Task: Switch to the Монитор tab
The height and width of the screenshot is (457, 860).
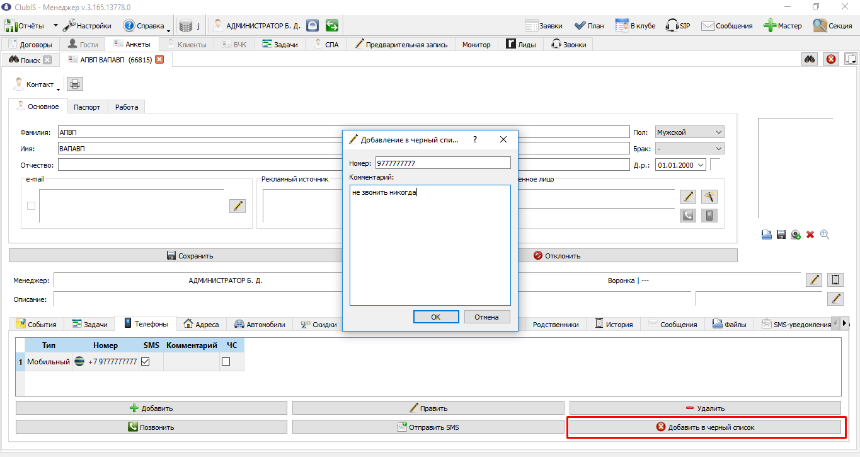Action: pos(476,44)
